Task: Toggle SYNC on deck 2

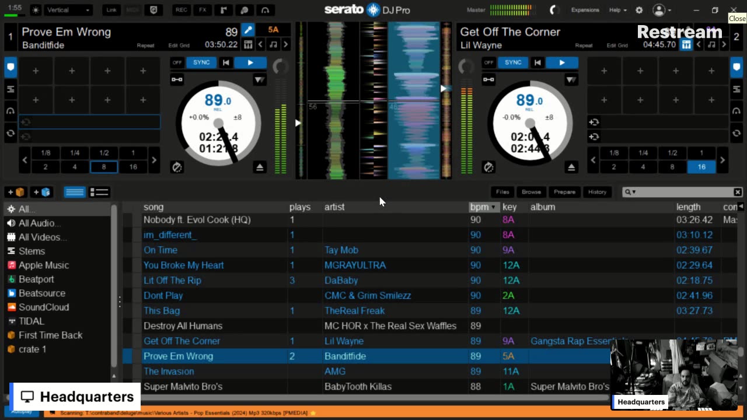Action: pyautogui.click(x=513, y=62)
